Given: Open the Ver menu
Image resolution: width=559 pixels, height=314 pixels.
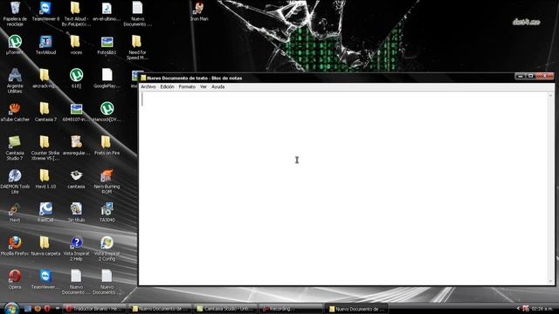Looking at the screenshot, I should 204,87.
